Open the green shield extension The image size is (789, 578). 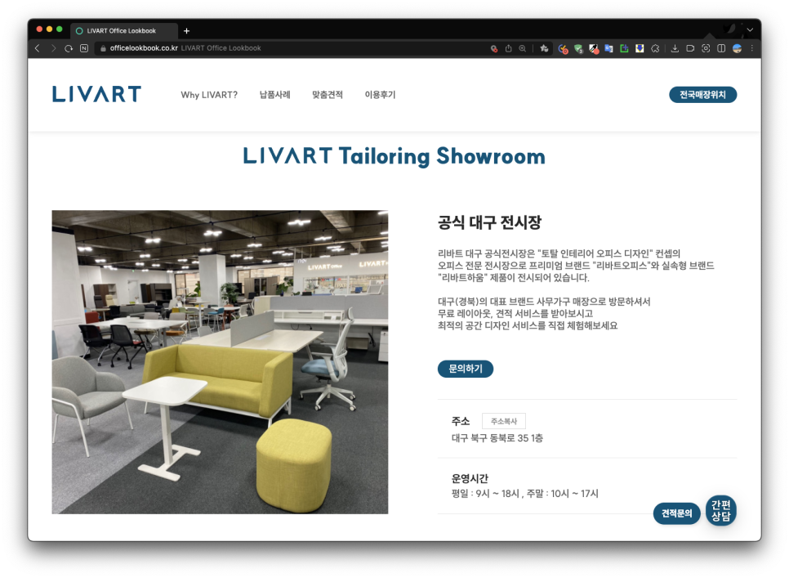point(578,49)
